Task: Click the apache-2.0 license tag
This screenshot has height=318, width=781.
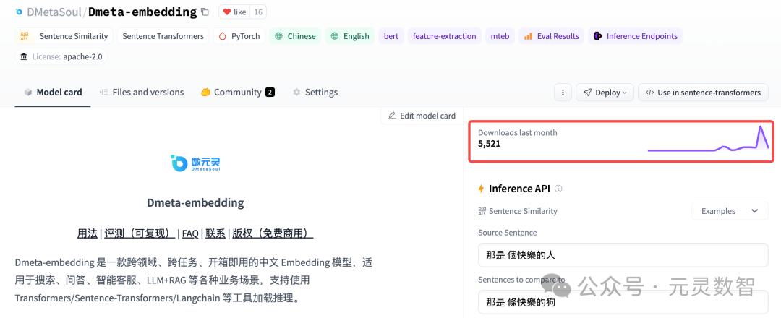Action: 61,56
